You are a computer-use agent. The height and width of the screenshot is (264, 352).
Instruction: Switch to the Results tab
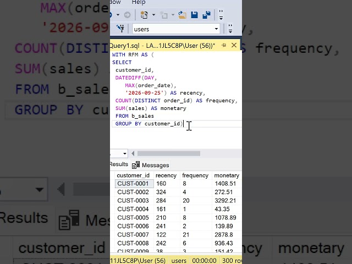pos(119,164)
